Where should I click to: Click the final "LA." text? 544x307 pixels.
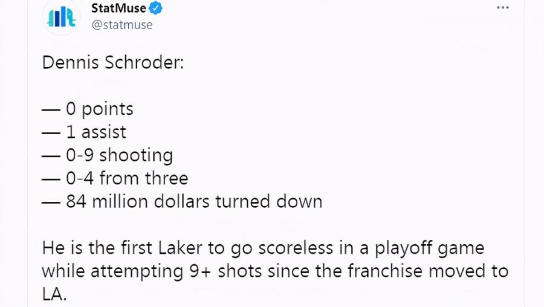[54, 294]
